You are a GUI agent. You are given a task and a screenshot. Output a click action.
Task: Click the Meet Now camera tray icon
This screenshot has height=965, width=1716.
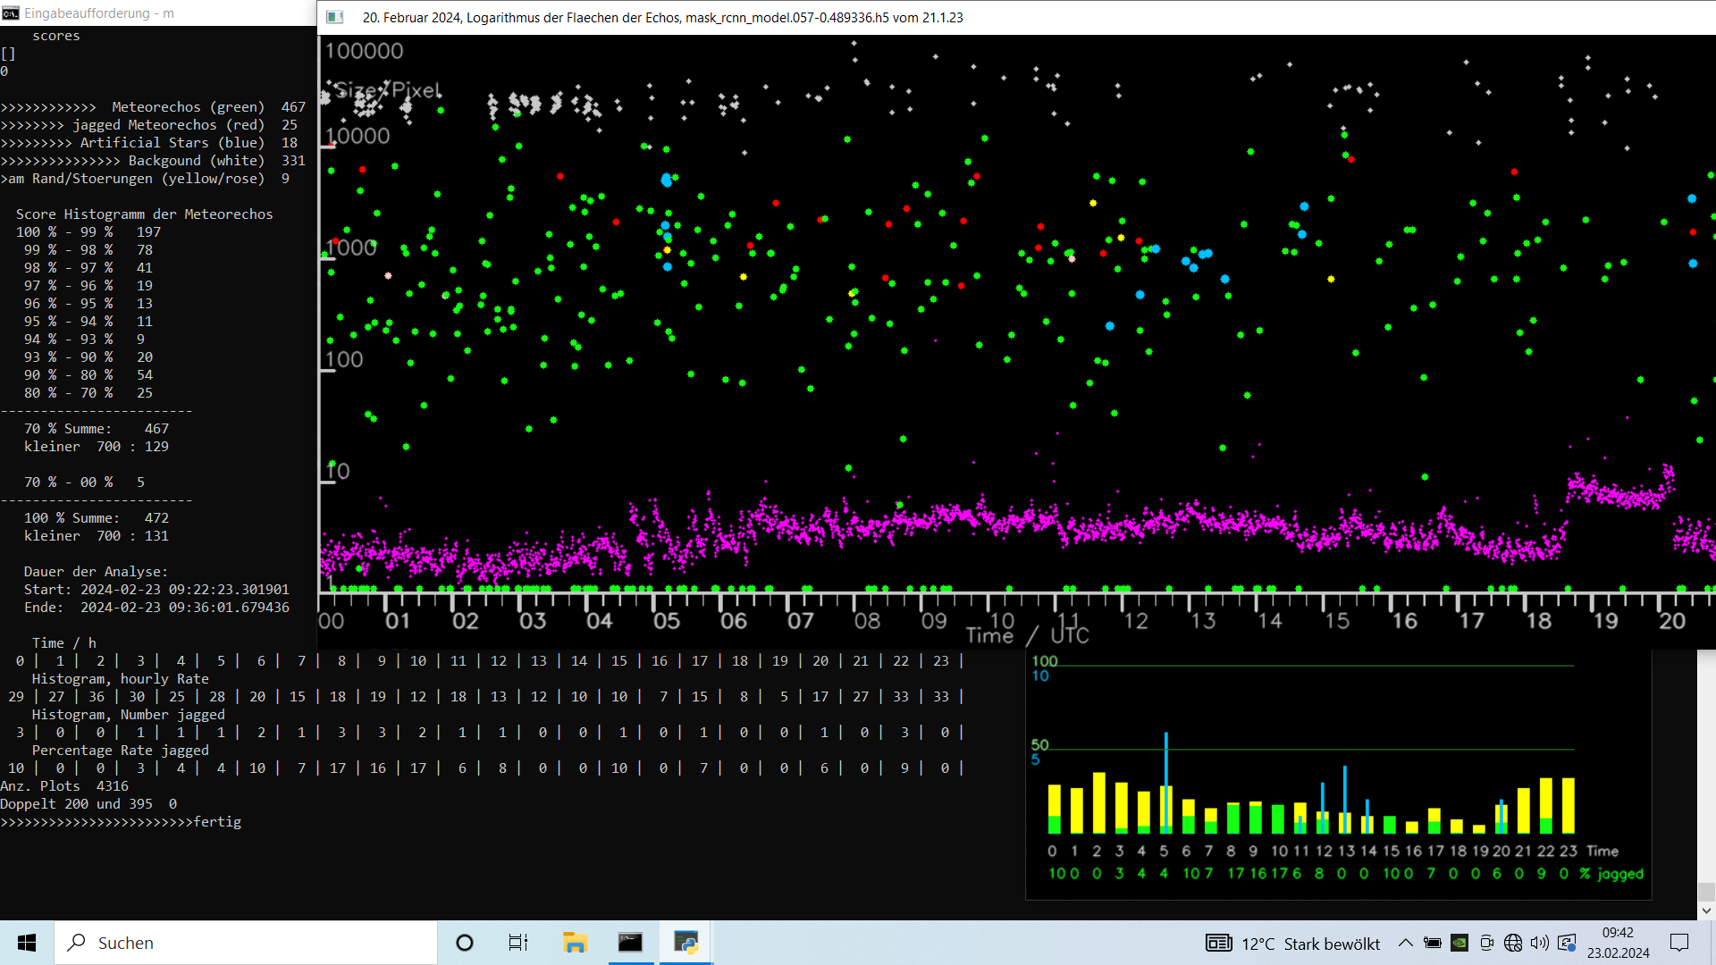point(1486,943)
